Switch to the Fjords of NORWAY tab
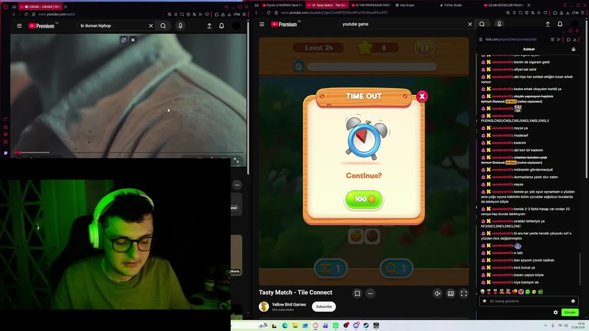Image resolution: width=589 pixels, height=331 pixels. coord(282,5)
